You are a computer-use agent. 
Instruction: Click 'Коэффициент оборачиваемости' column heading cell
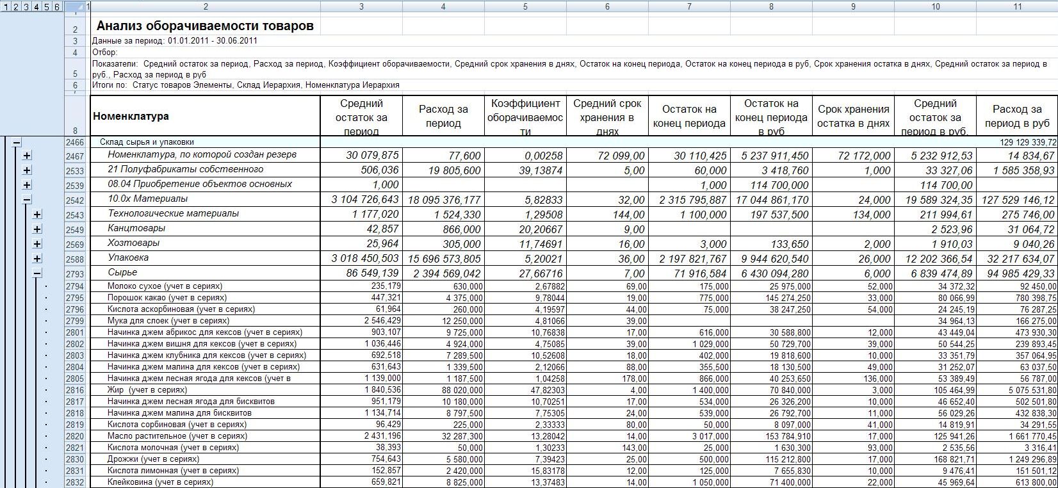tap(525, 117)
